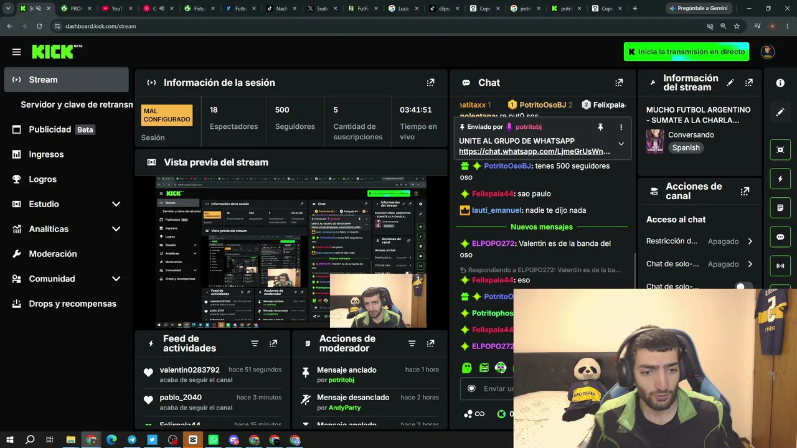Click the stream preview thumbnail
This screenshot has height=448, width=797.
coord(291,252)
